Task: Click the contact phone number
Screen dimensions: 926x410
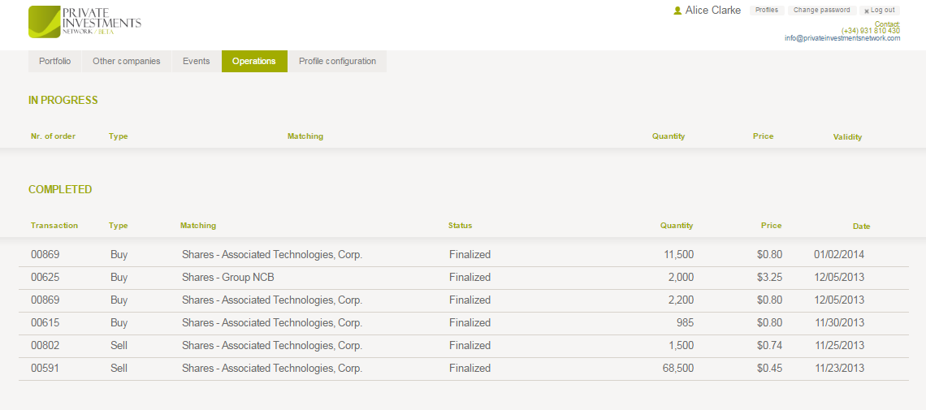Action: click(870, 31)
